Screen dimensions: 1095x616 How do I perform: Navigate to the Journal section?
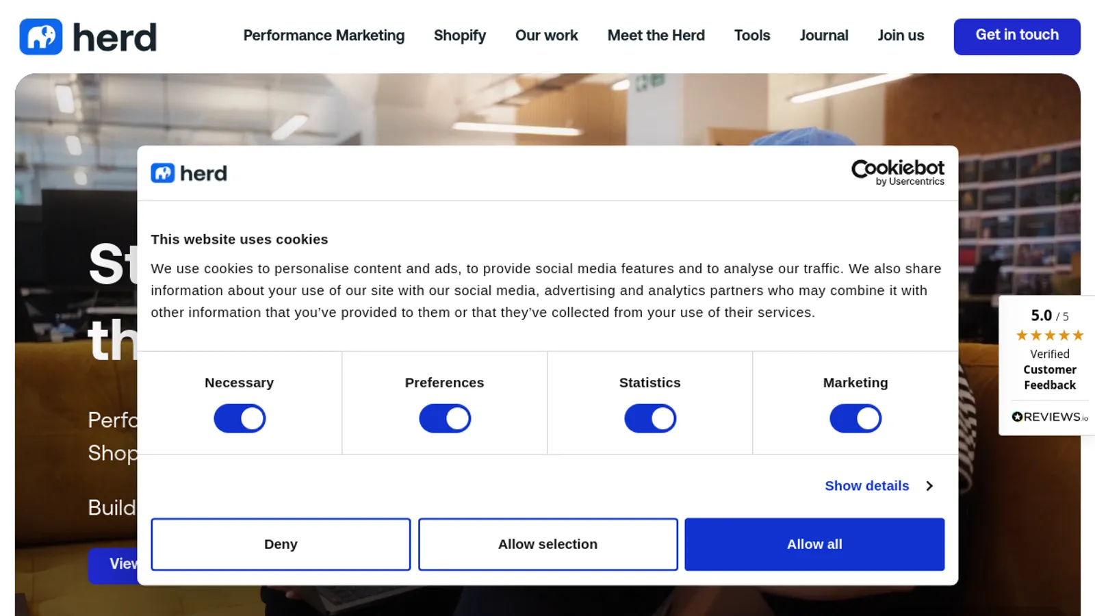[x=824, y=36]
